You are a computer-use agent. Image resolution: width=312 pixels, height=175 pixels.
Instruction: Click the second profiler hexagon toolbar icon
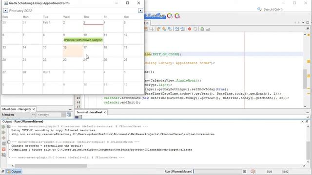pos(177,16)
